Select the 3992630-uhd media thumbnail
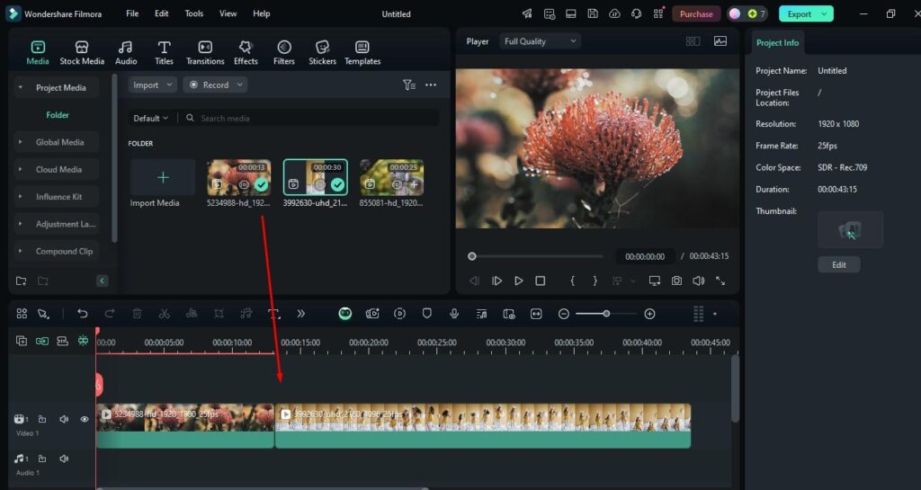Screen dimensions: 921x490 316,177
